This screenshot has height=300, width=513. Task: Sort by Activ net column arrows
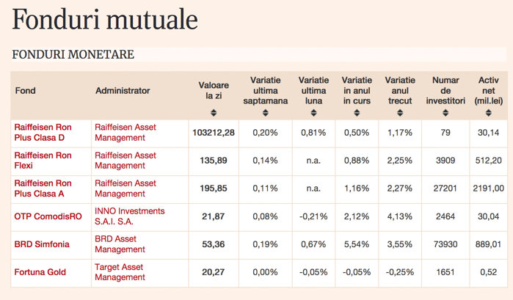(488, 113)
